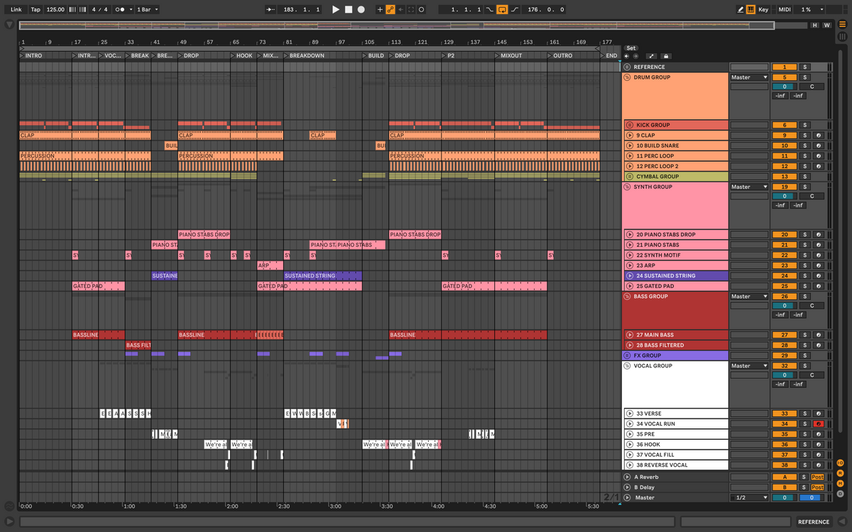Screen dimensions: 852x532
Task: Fold the VOCAL GROUP track
Action: click(628, 366)
